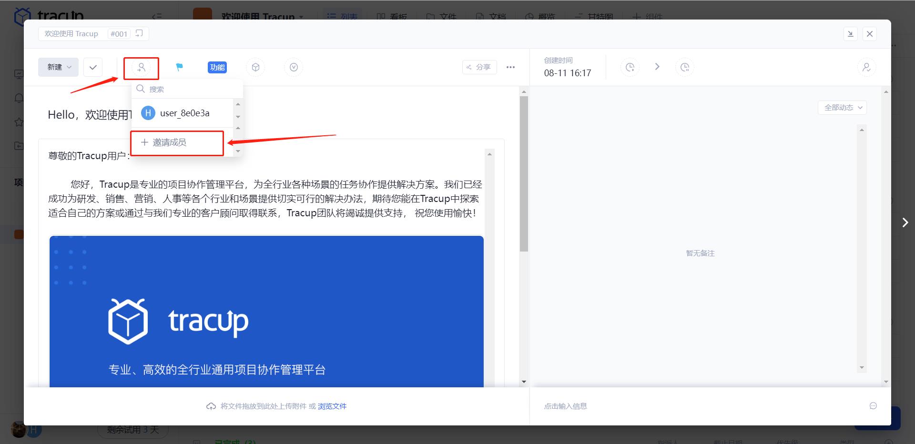Click the Tracup banner image

pos(266,312)
